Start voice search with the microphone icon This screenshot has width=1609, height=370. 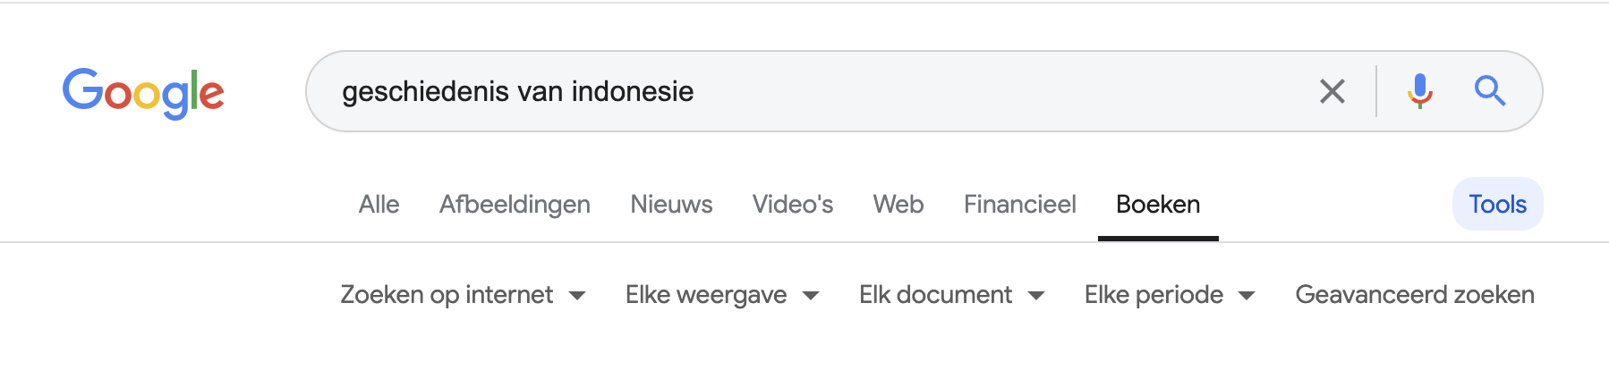point(1419,91)
